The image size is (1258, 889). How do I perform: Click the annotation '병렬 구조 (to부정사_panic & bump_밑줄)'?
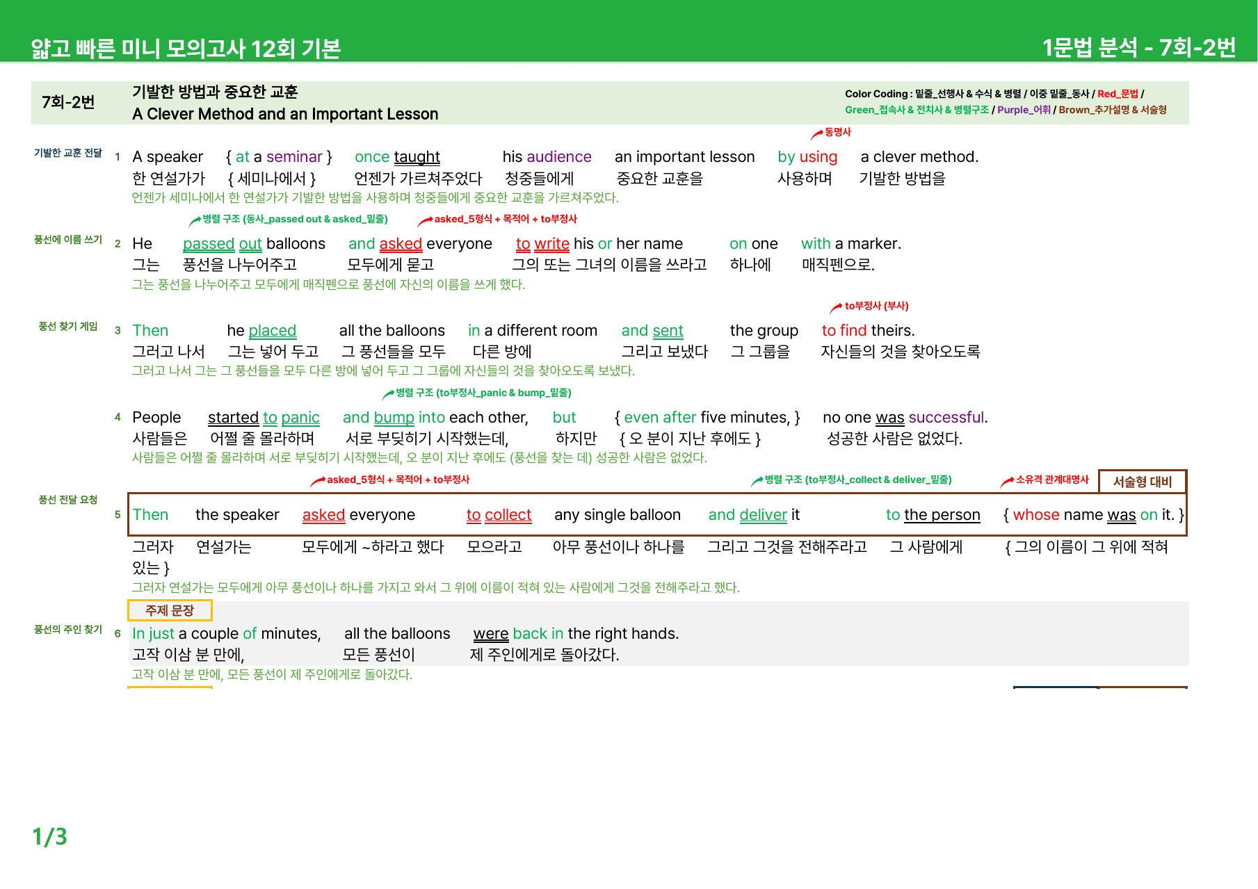[483, 393]
